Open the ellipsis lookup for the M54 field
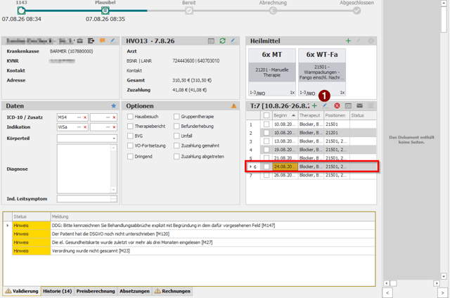The image size is (450, 298). [x=79, y=117]
